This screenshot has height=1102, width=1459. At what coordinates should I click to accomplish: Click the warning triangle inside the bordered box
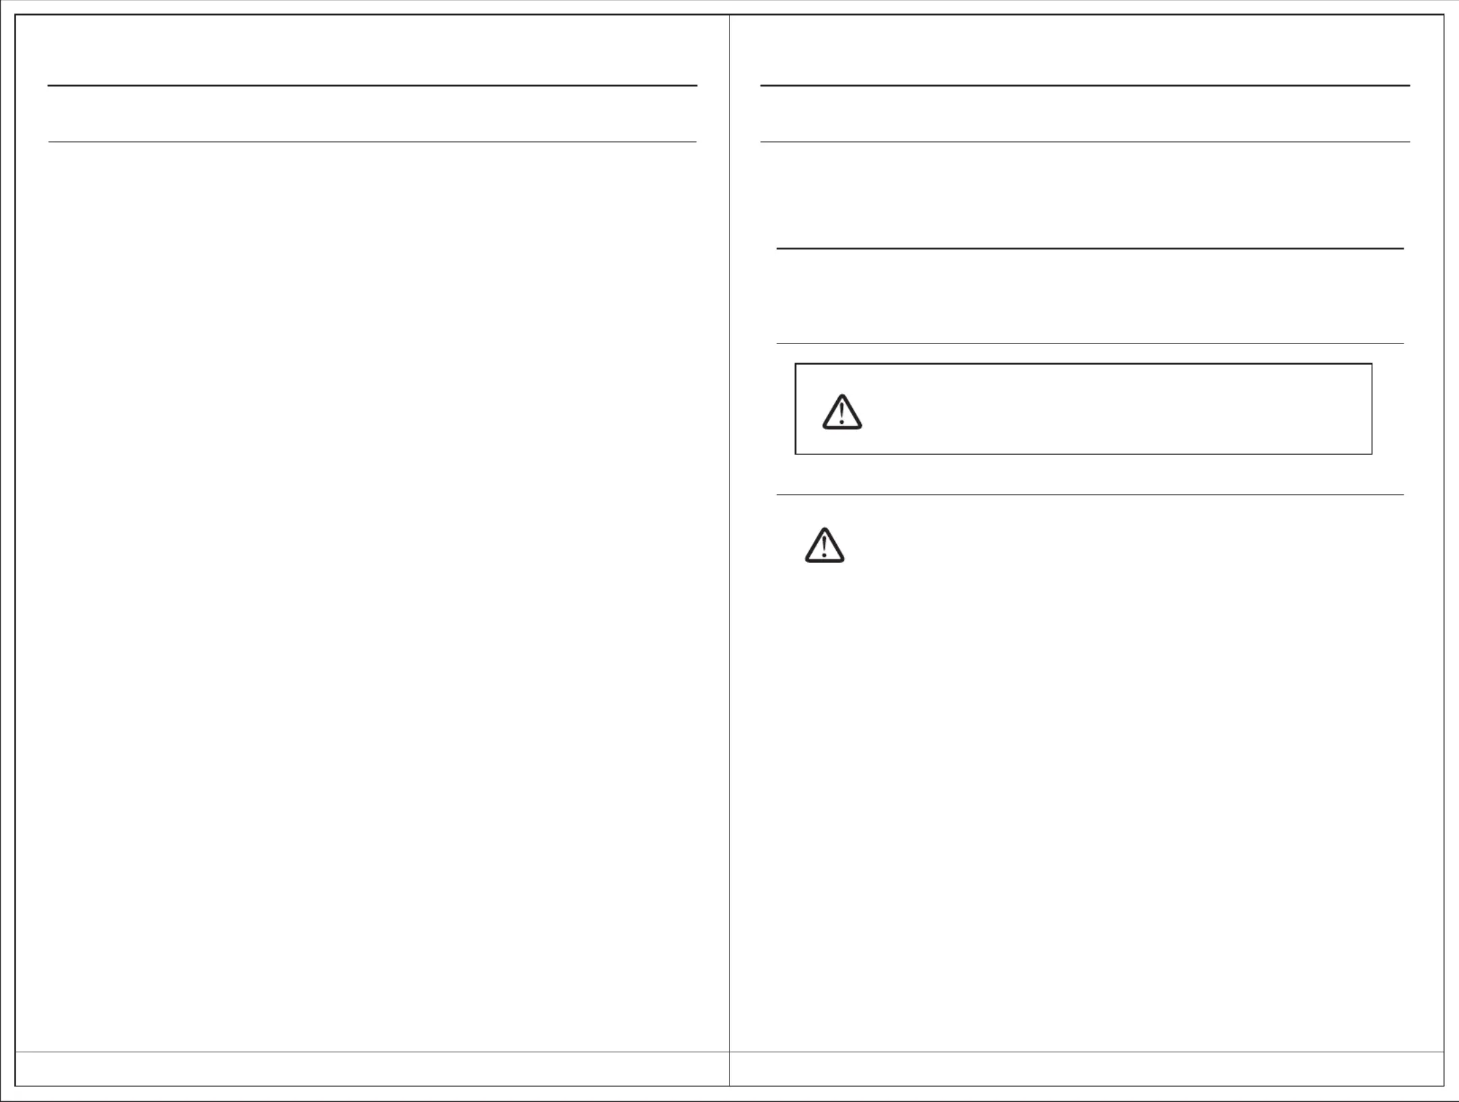(842, 412)
